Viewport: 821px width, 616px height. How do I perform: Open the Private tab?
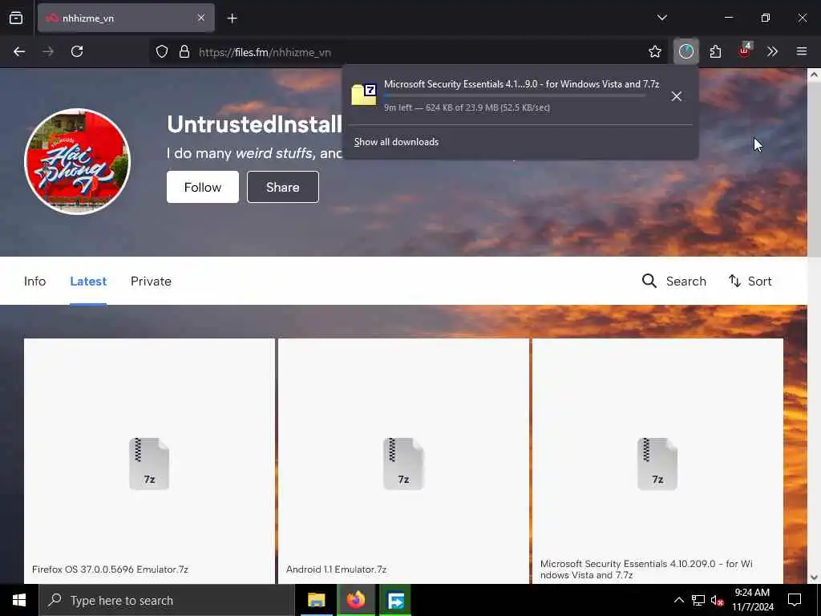(151, 282)
